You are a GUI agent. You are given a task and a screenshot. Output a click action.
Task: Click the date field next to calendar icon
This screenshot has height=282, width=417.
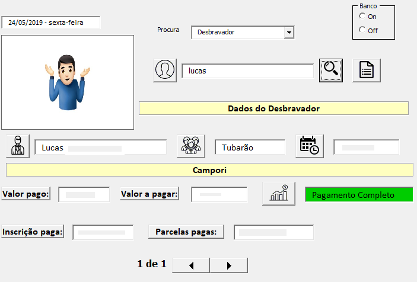tap(367, 148)
